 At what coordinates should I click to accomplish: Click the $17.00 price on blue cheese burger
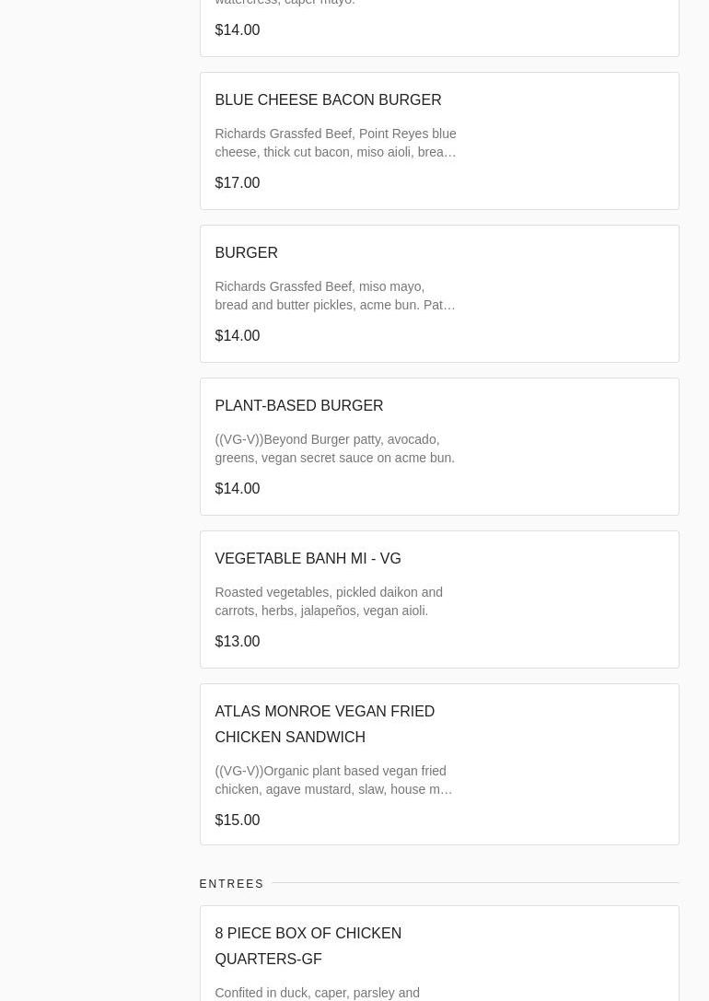click(x=238, y=182)
